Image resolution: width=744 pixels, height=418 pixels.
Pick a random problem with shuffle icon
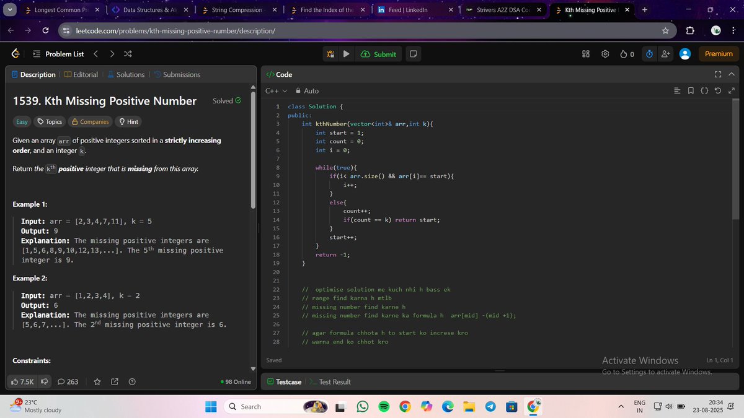pyautogui.click(x=128, y=54)
